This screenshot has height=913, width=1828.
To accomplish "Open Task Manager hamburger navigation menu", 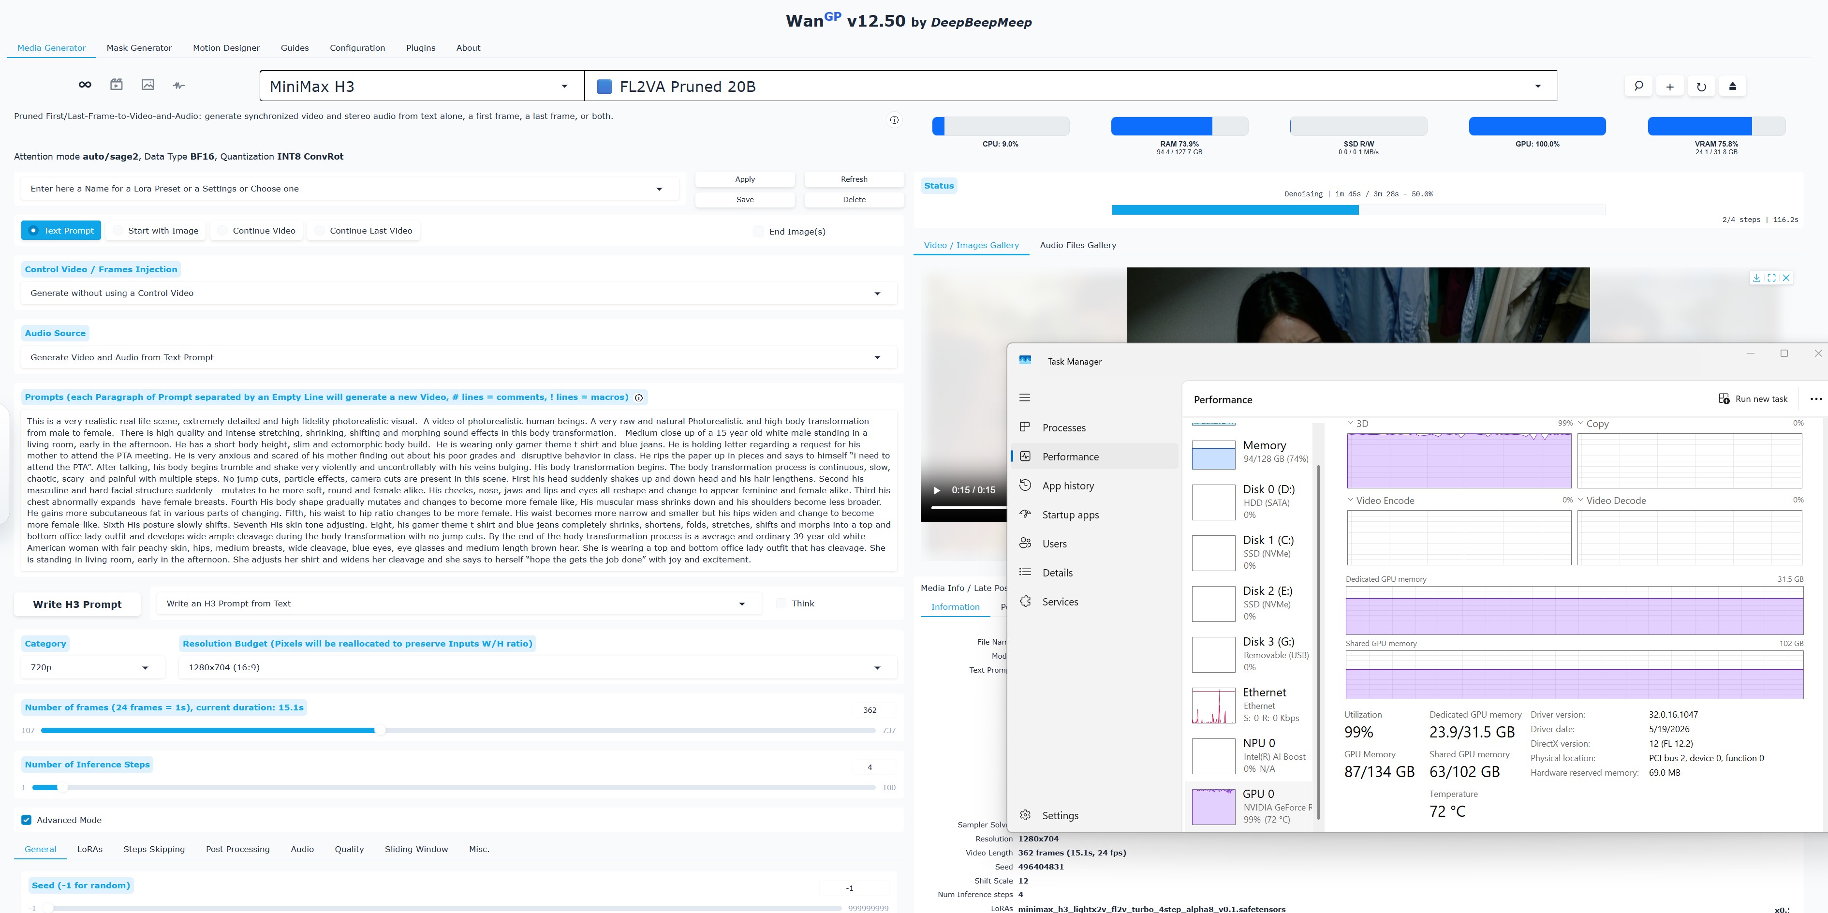I will click(1025, 398).
